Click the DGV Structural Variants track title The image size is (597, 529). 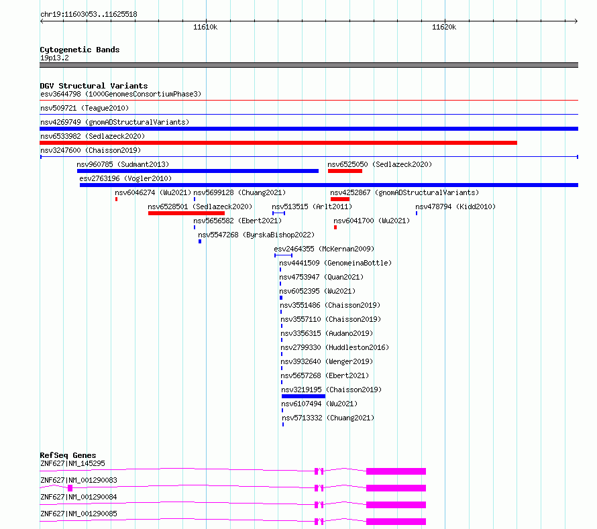(x=94, y=86)
